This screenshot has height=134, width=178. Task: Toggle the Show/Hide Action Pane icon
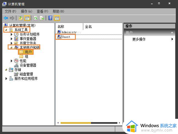[x=57, y=18]
